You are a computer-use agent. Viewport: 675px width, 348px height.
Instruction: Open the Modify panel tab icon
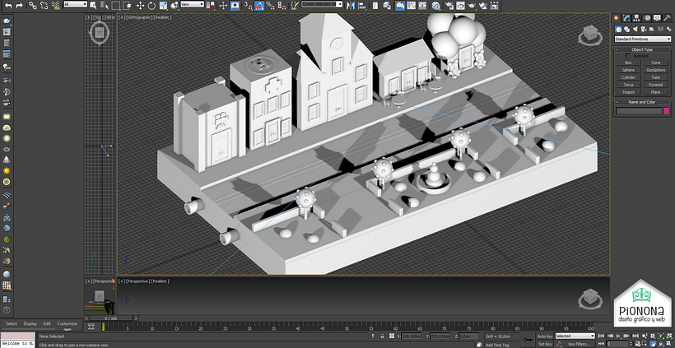[x=627, y=18]
